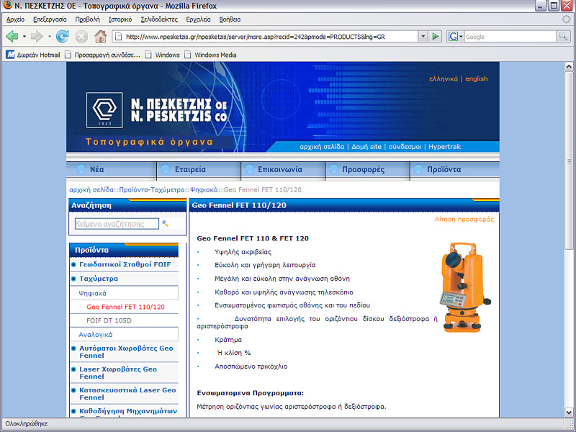Open the search engine selector dropdown
Screen dimensions: 576x432
[x=461, y=37]
